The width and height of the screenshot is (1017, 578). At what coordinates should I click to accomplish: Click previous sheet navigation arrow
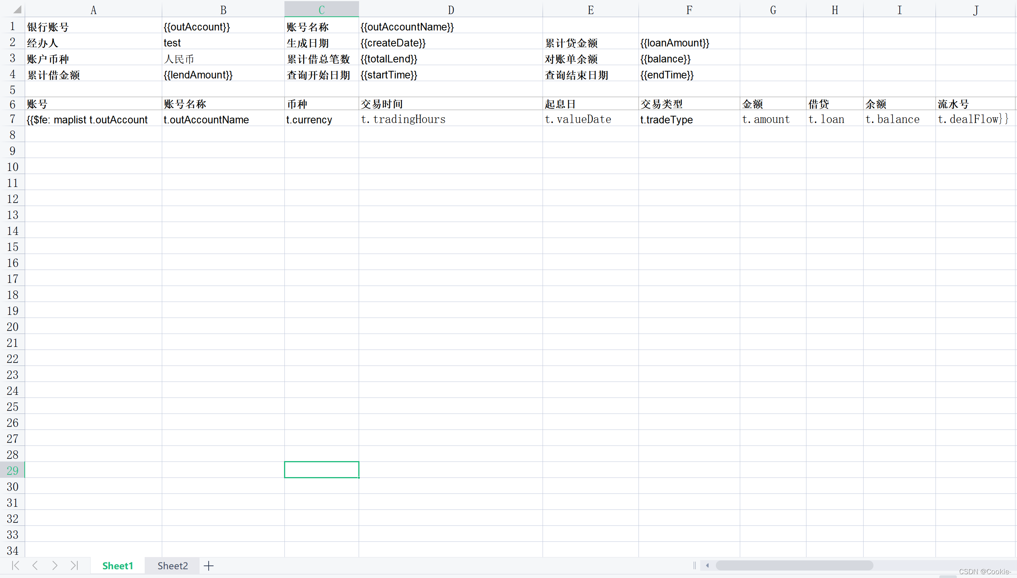click(35, 565)
